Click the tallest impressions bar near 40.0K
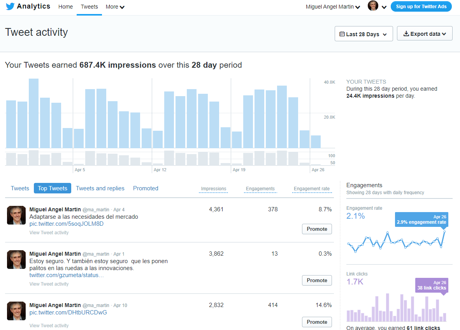This screenshot has width=460, height=330. [33, 113]
